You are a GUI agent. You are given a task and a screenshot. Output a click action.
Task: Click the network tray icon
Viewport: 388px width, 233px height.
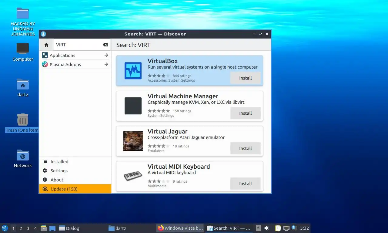[x=286, y=228]
